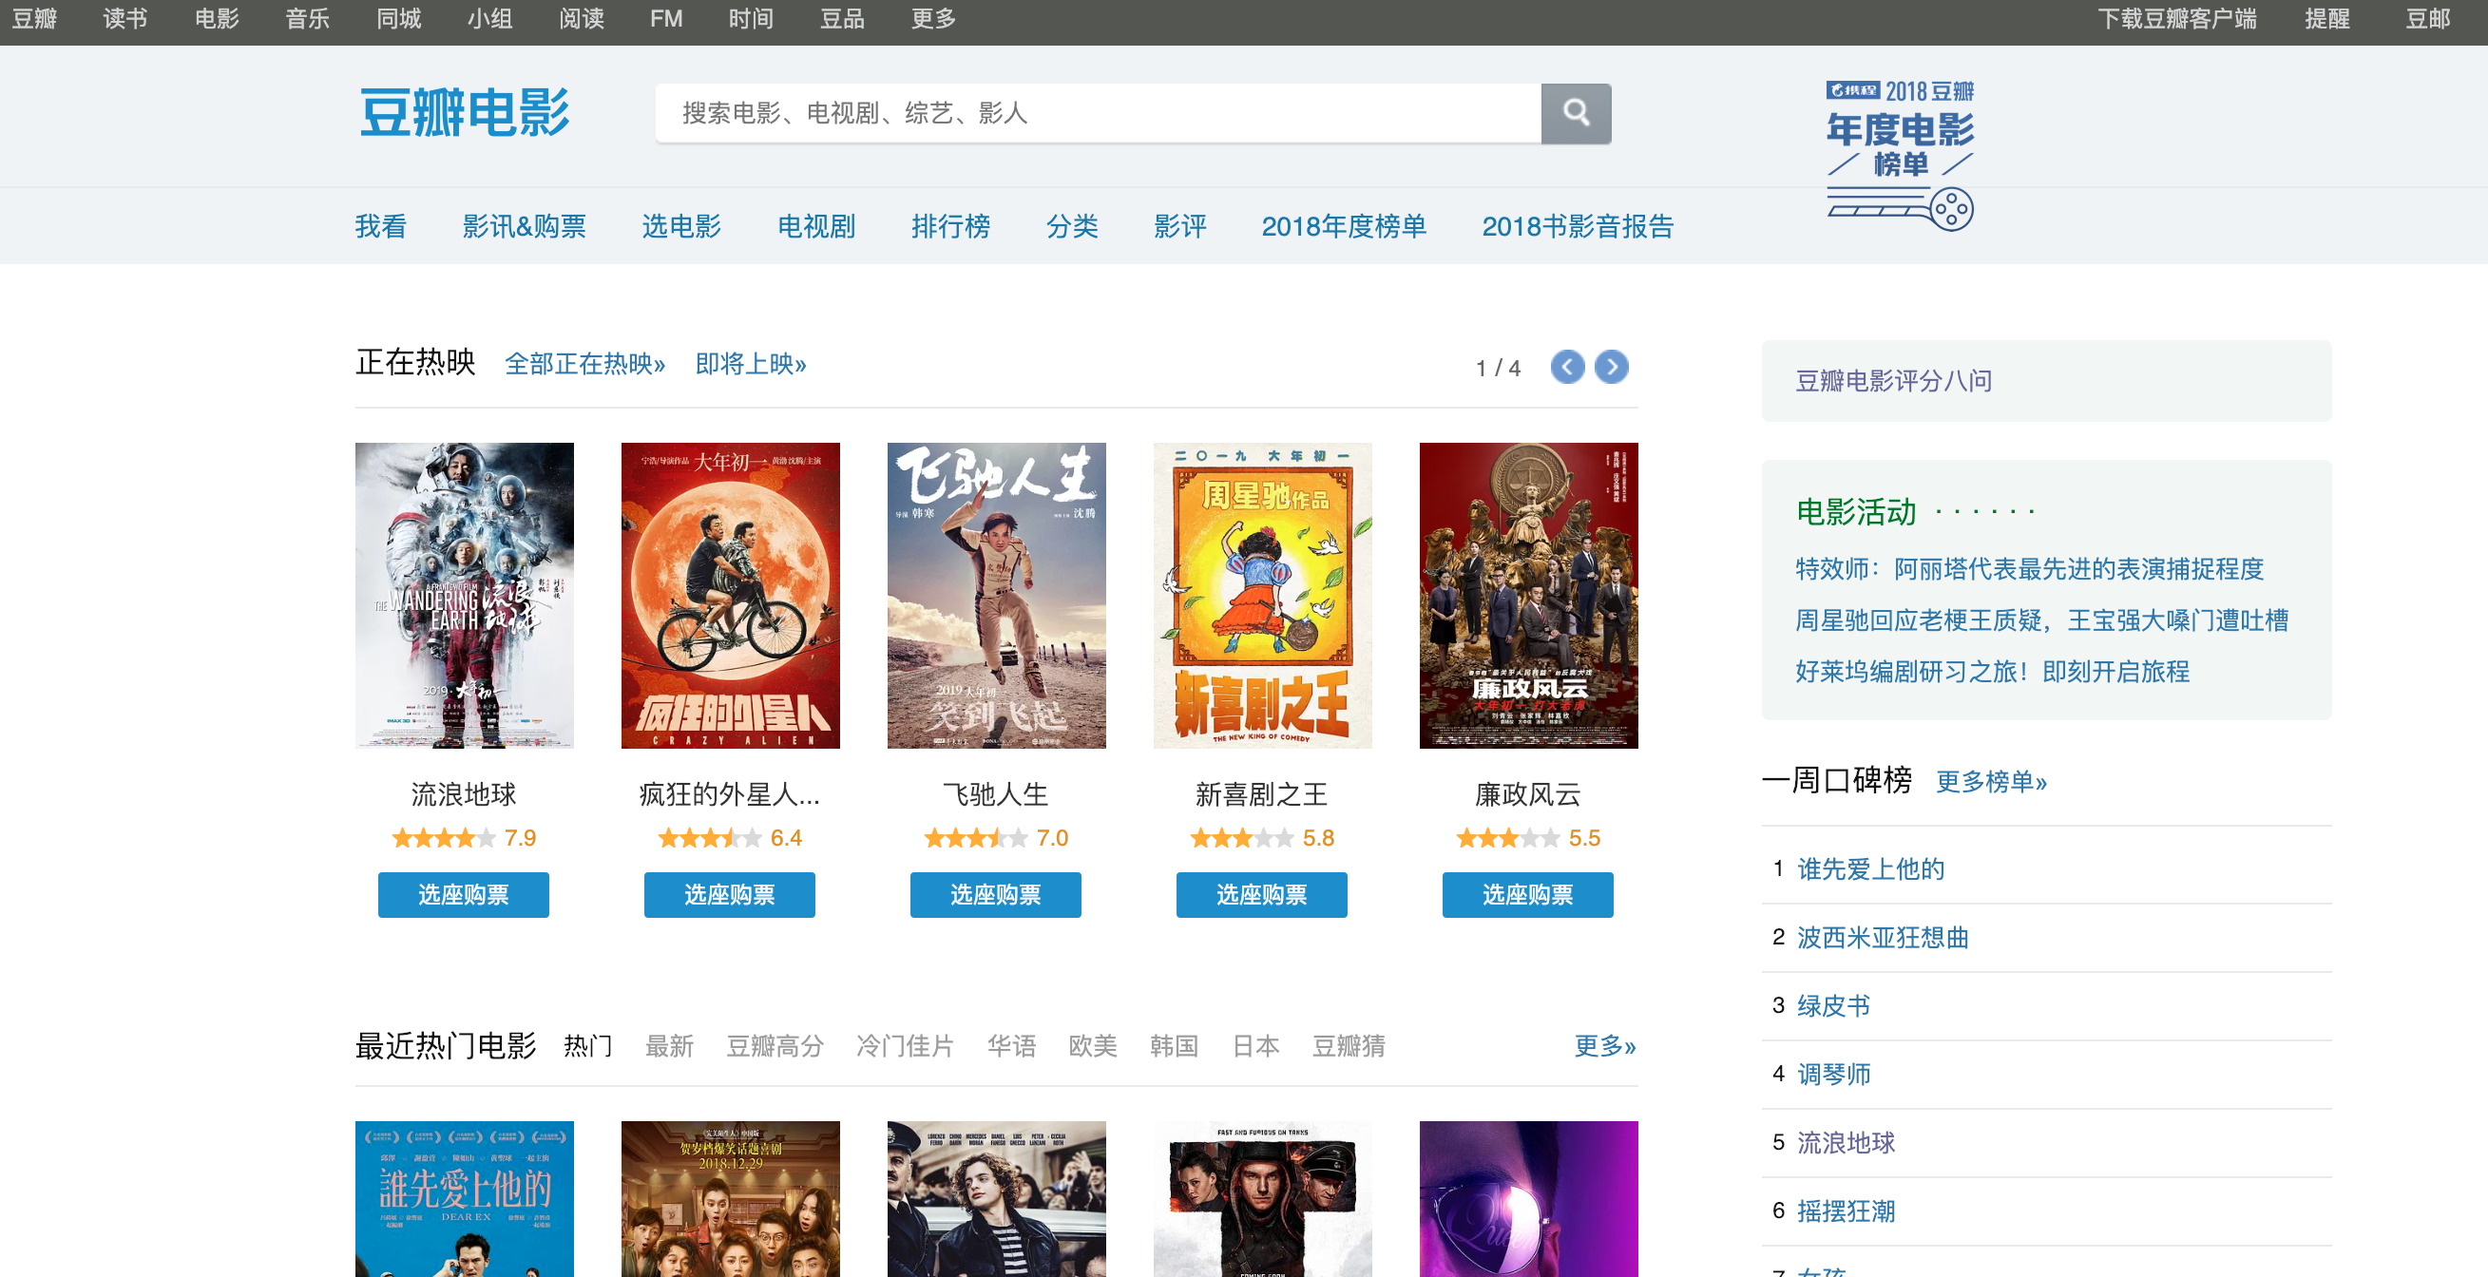Screen dimensions: 2488x1277
Task: Click into the movie search input field
Action: [x=1098, y=113]
